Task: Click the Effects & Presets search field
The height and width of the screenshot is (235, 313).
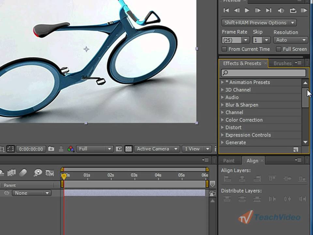Action: 263,73
